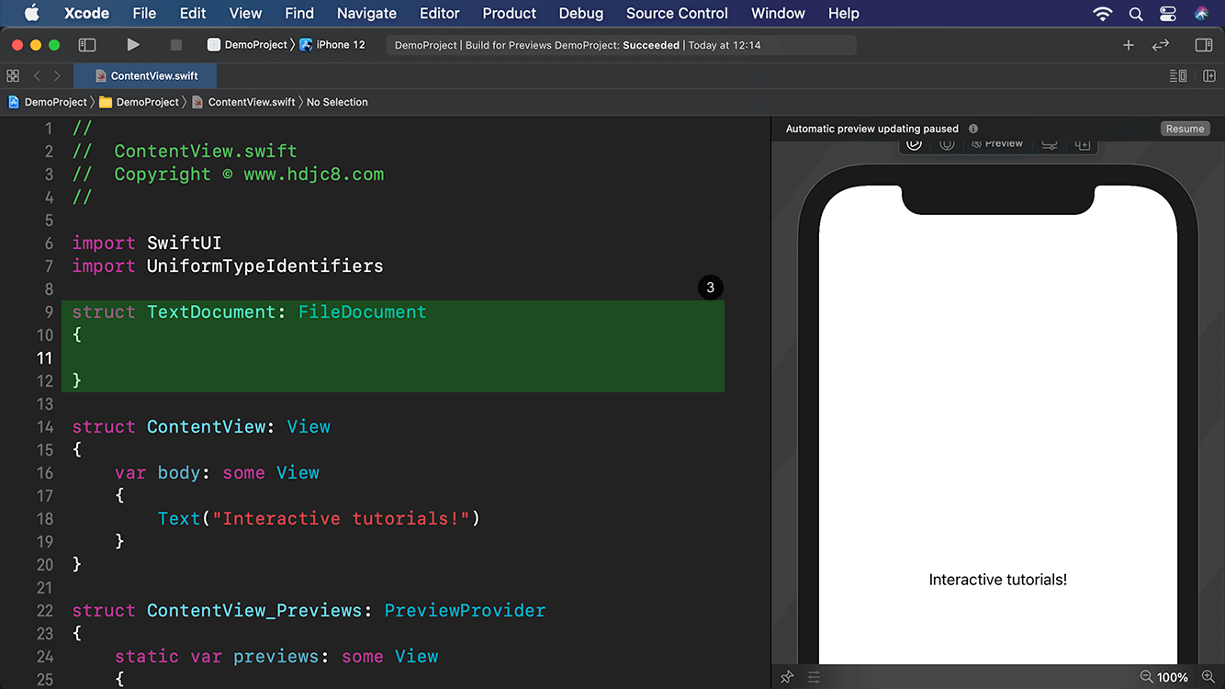
Task: Place cursor on empty line 11
Action: point(393,357)
